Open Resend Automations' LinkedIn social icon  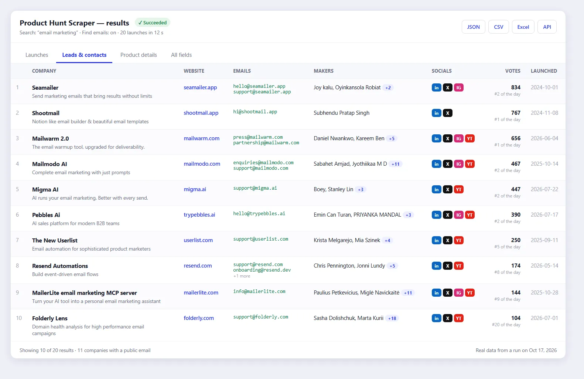(x=436, y=266)
